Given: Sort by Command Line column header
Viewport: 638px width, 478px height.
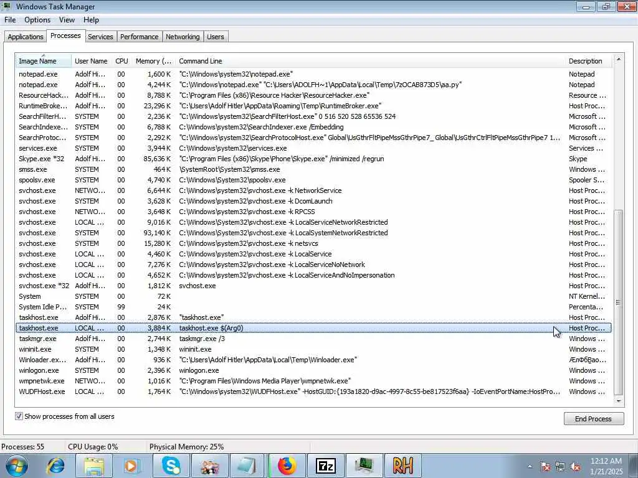Looking at the screenshot, I should [x=370, y=61].
